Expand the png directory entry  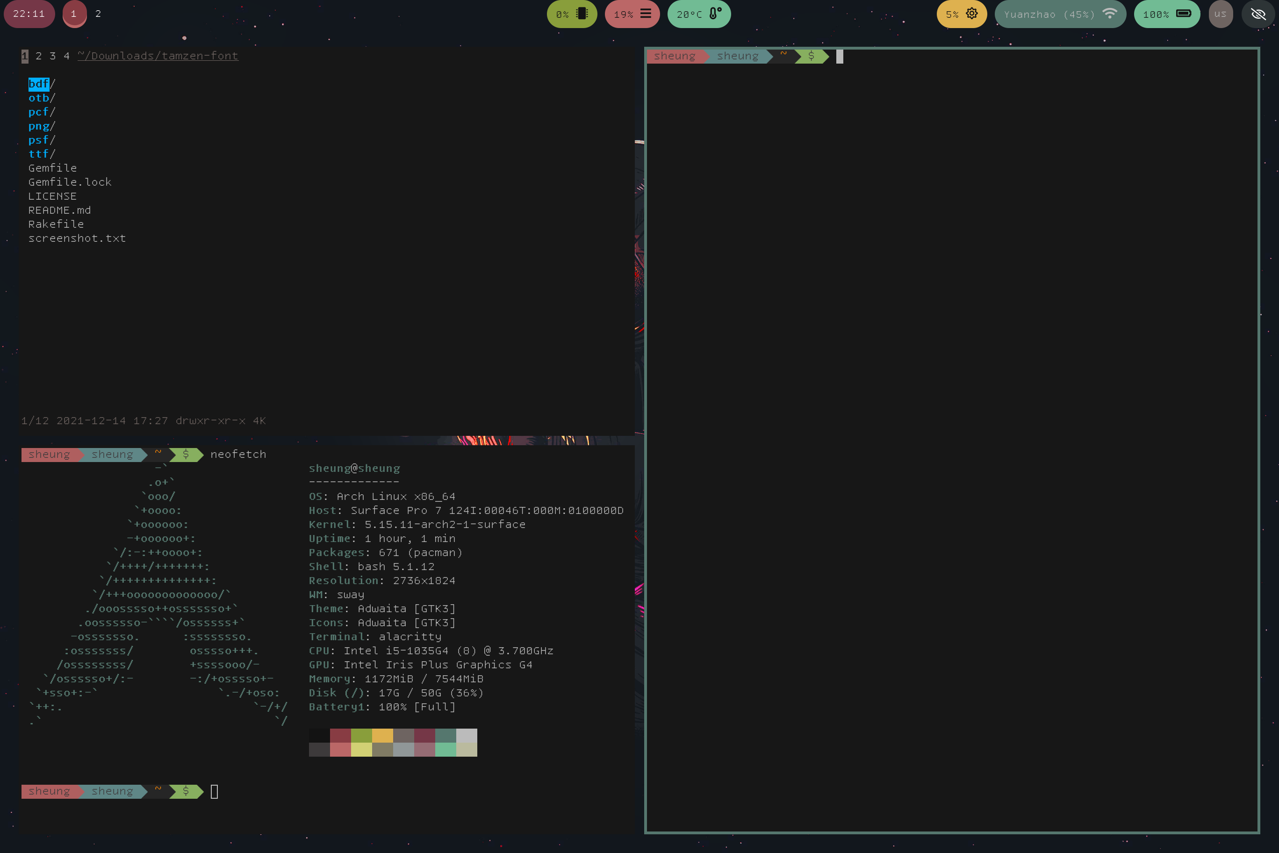[x=39, y=126]
